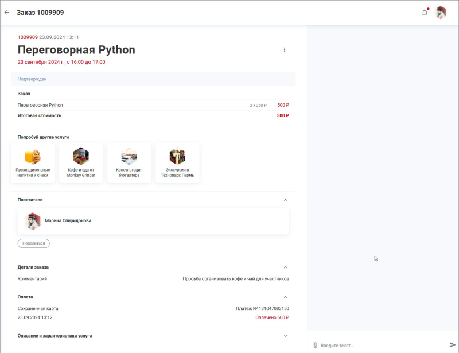Open the notification bell icon

coord(425,11)
